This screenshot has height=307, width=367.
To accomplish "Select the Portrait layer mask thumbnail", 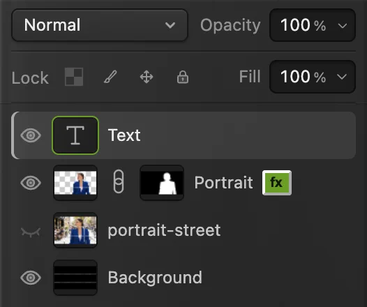I will point(162,183).
